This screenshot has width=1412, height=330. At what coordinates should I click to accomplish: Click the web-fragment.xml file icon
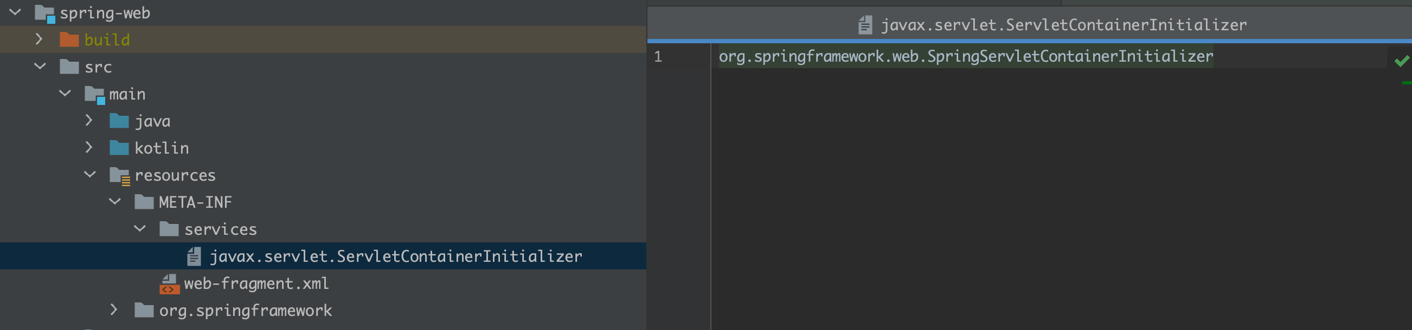[169, 283]
